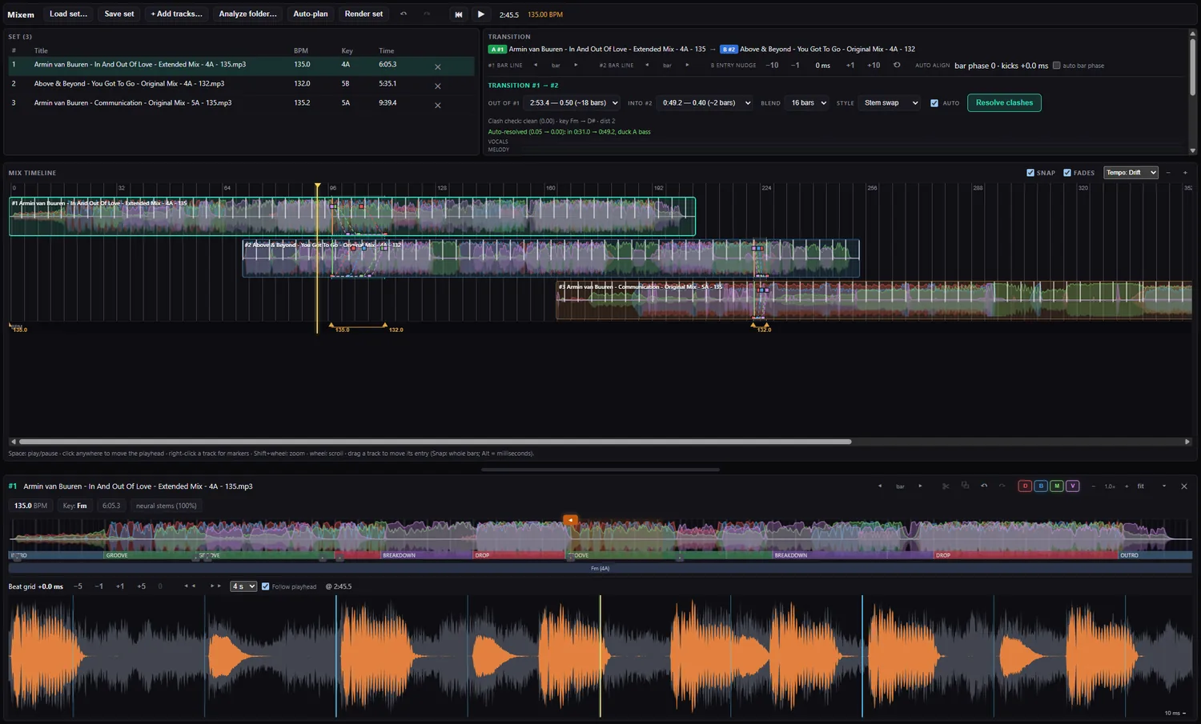
Task: Click the orange overview playhead marker
Action: click(570, 520)
